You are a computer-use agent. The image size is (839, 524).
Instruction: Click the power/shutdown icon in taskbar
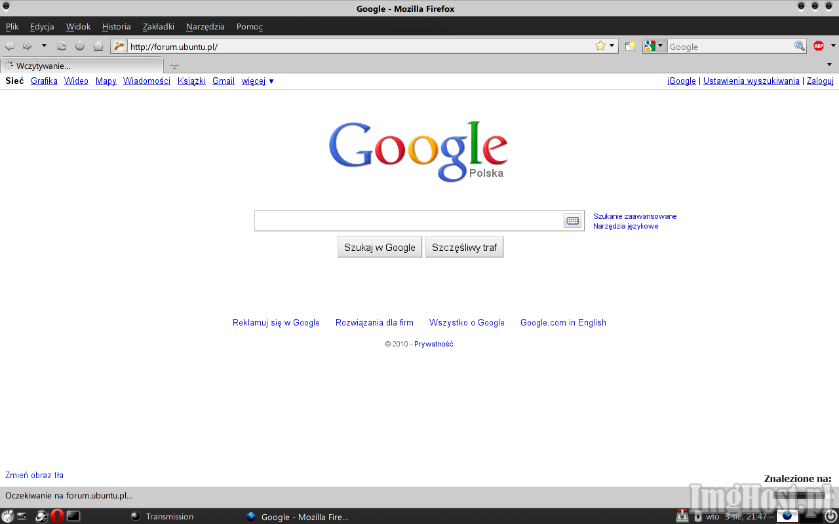(x=830, y=516)
